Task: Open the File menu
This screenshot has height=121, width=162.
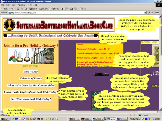Action: 3,5
